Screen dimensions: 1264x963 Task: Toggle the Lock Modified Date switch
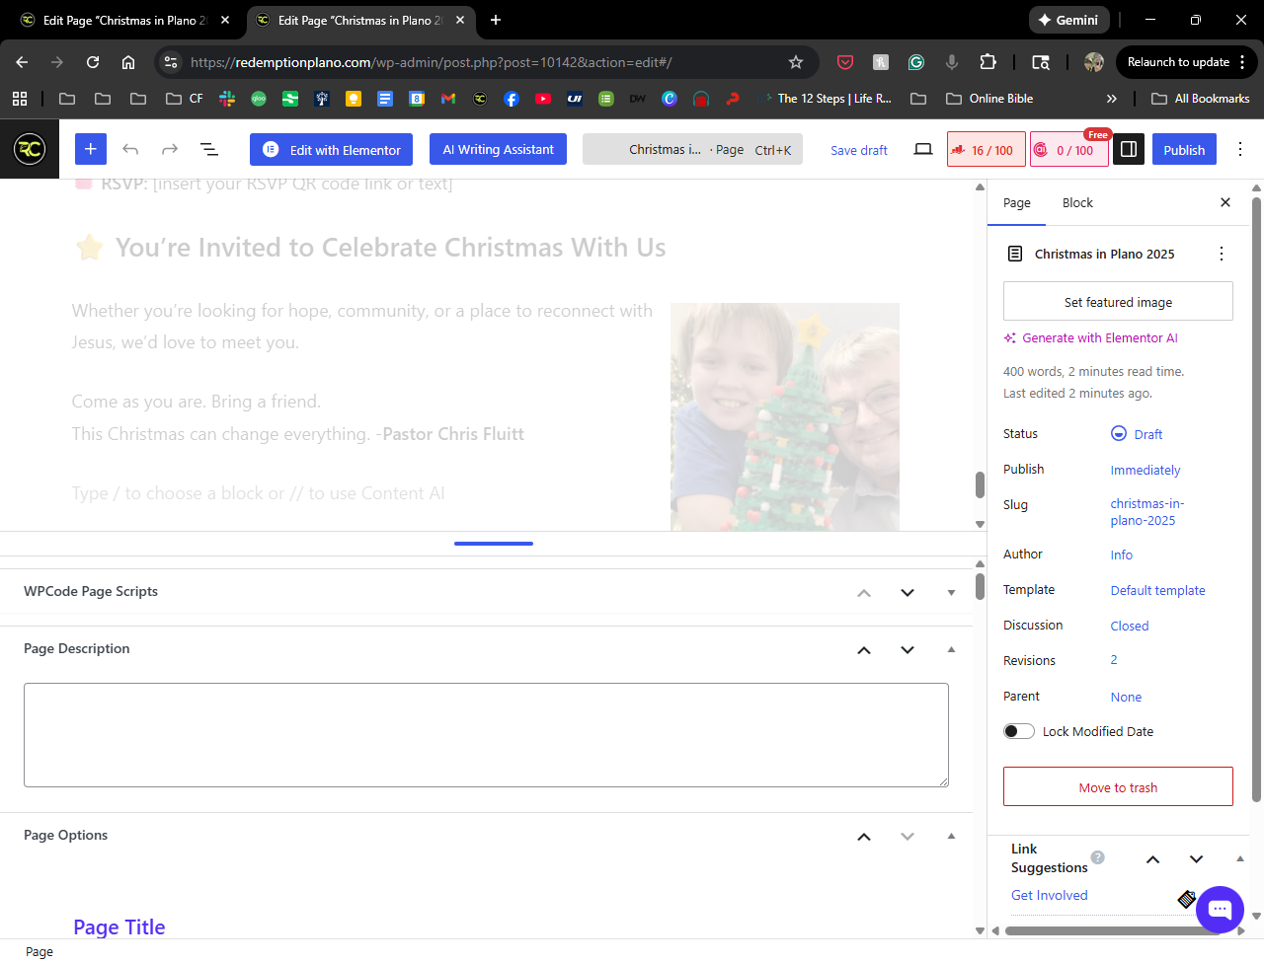(x=1018, y=731)
